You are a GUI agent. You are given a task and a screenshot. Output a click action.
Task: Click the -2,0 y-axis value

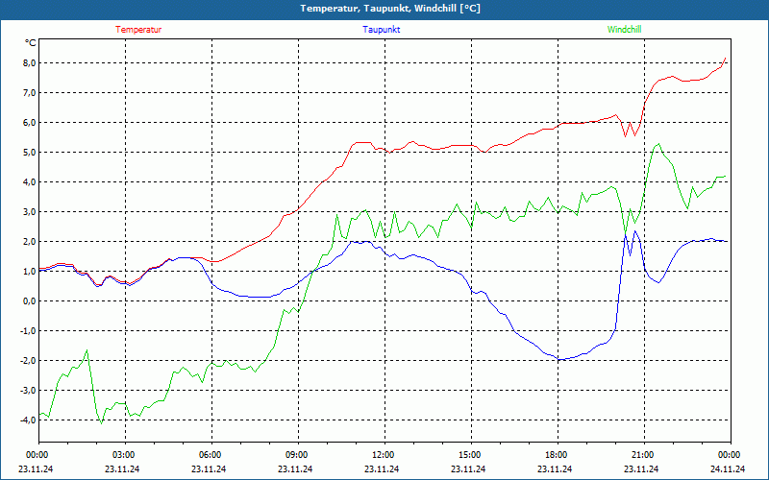click(x=28, y=361)
